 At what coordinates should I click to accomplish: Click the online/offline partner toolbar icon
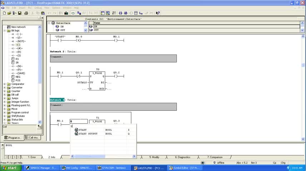pyautogui.click(x=79, y=13)
